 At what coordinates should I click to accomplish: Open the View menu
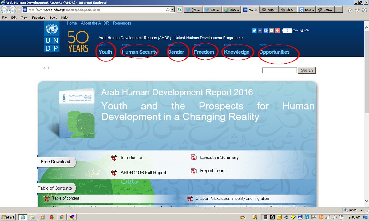click(x=24, y=17)
